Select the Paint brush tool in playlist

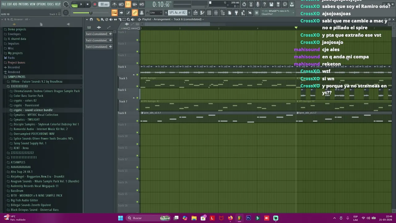(x=102, y=20)
